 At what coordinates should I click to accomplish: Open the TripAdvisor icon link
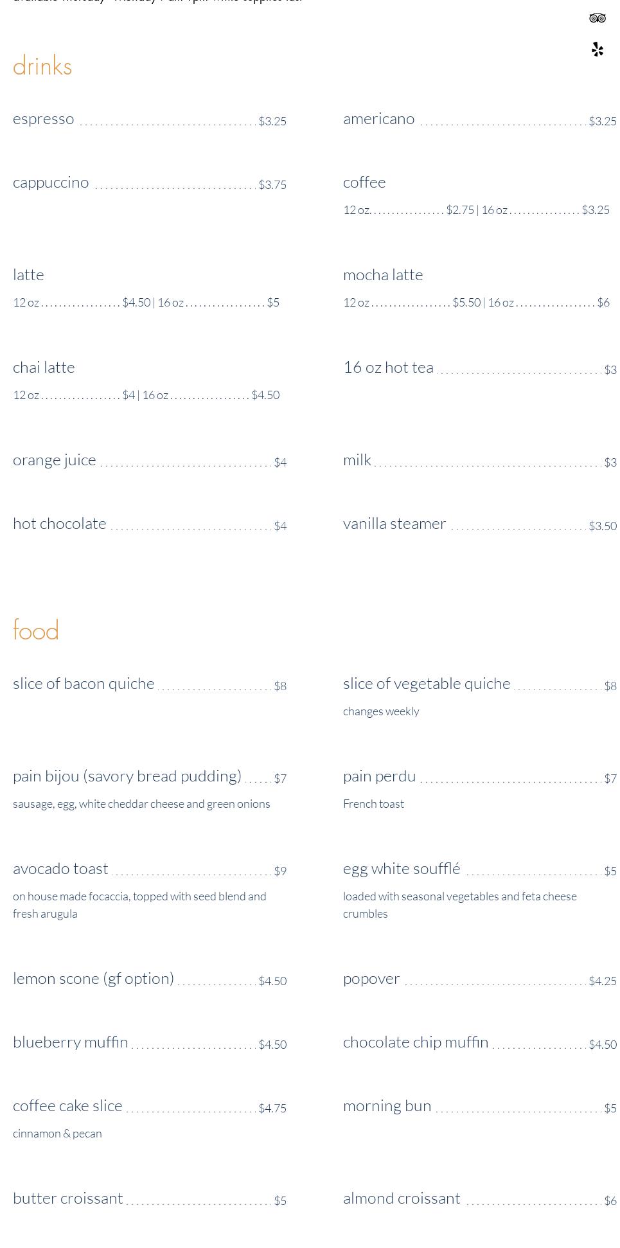pos(597,18)
